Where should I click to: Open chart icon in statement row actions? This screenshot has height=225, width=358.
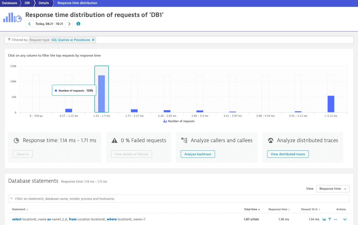click(324, 219)
